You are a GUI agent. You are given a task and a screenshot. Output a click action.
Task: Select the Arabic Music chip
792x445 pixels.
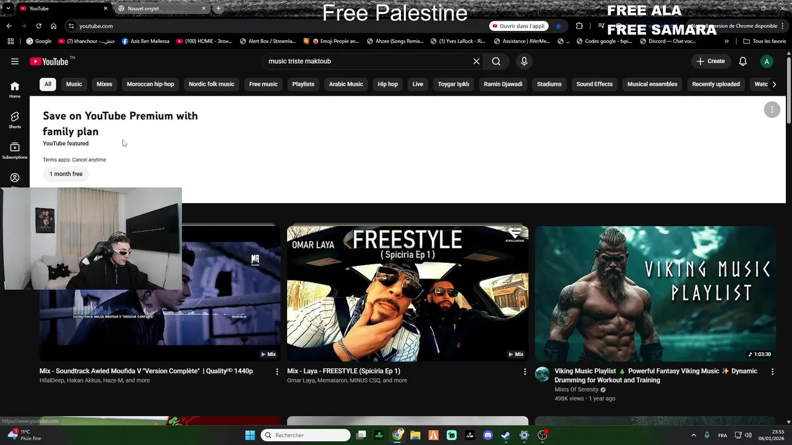[x=346, y=84]
